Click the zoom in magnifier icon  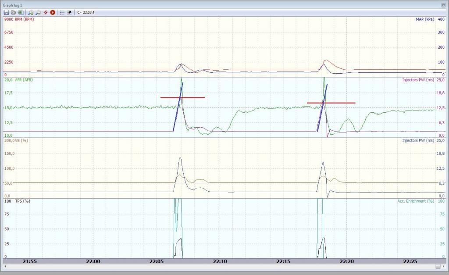pyautogui.click(x=31, y=12)
